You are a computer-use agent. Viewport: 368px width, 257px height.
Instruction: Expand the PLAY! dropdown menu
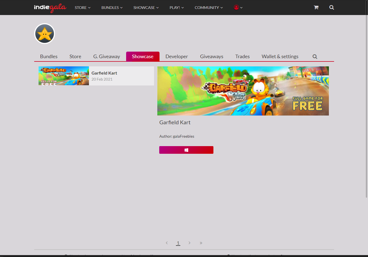tap(177, 8)
